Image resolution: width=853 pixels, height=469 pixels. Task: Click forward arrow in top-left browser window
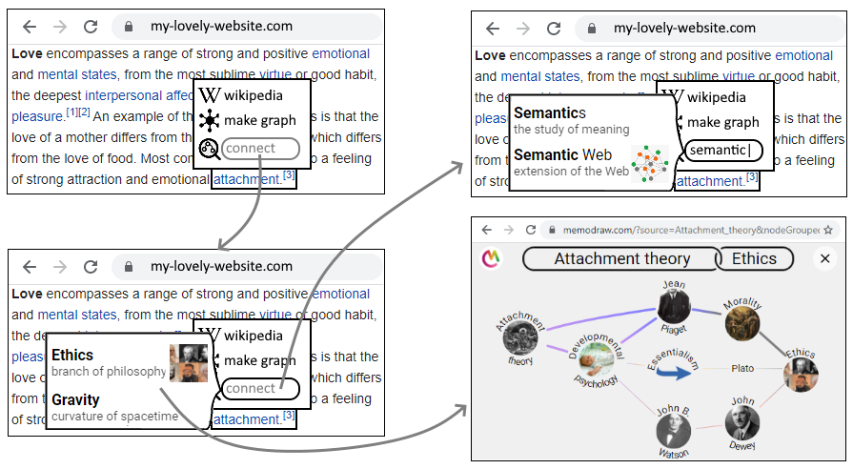tap(60, 26)
